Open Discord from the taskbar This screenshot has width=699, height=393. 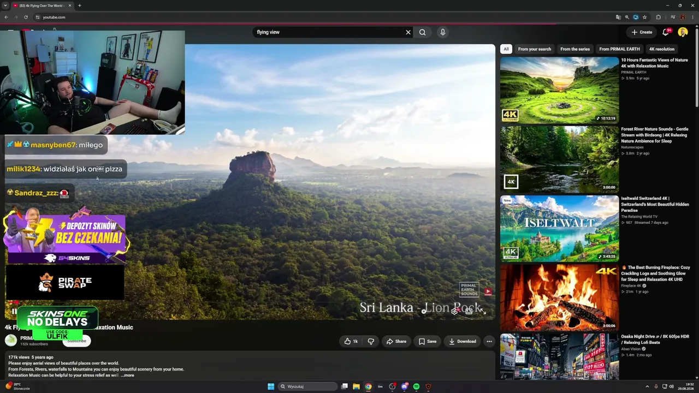(404, 386)
